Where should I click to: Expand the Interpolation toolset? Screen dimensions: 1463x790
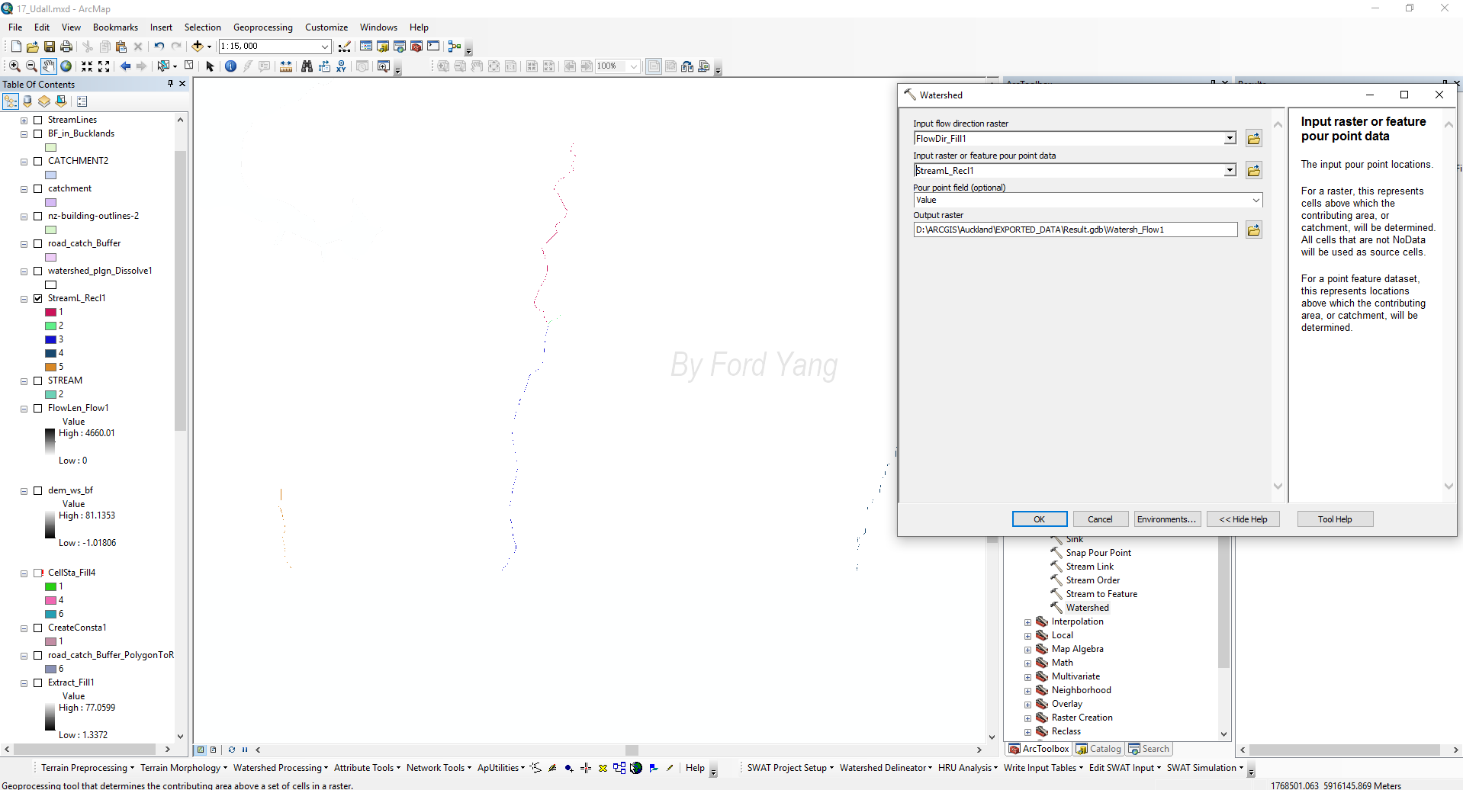1027,622
